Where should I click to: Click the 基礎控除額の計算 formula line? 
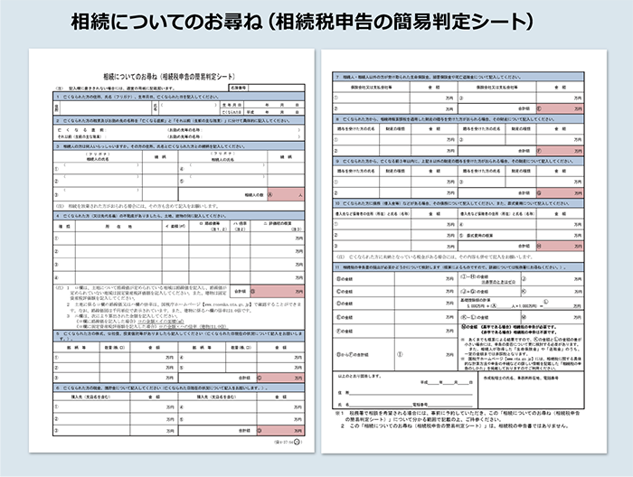coord(522,304)
